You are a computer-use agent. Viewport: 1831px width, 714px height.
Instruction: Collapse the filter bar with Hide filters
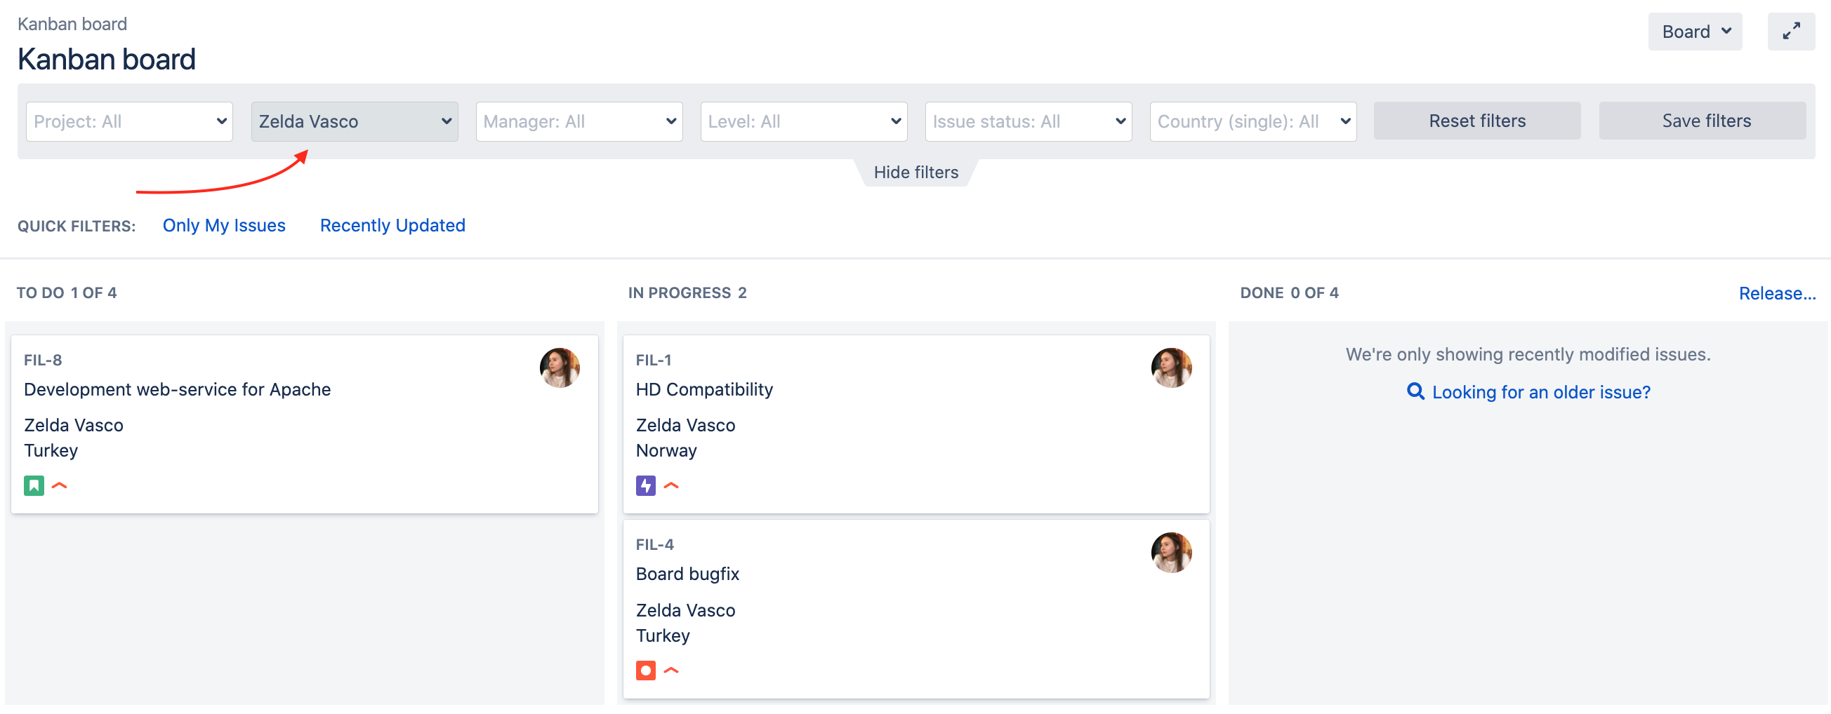(x=915, y=173)
